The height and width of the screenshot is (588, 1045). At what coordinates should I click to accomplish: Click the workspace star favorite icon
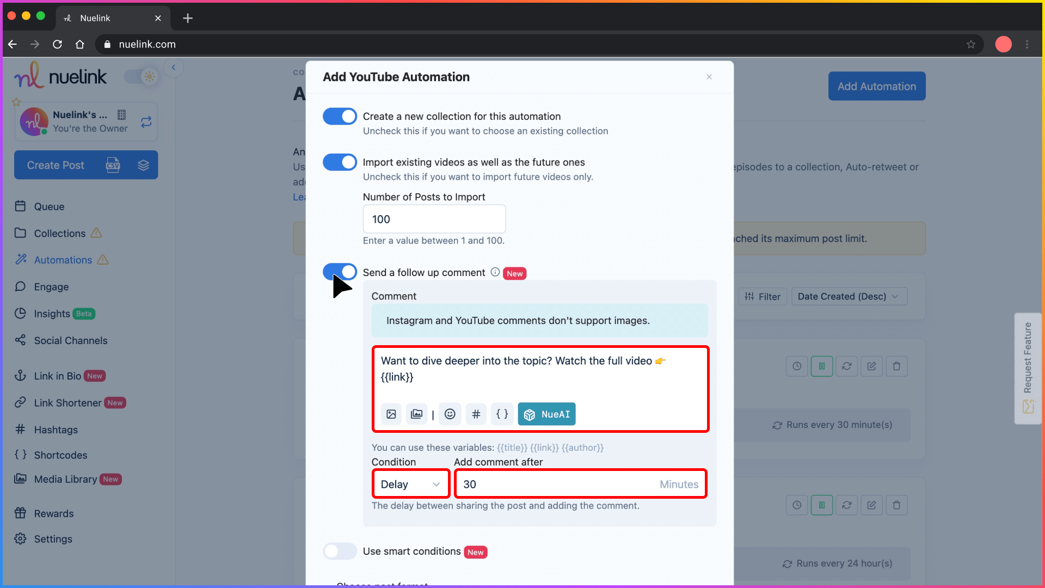16,102
